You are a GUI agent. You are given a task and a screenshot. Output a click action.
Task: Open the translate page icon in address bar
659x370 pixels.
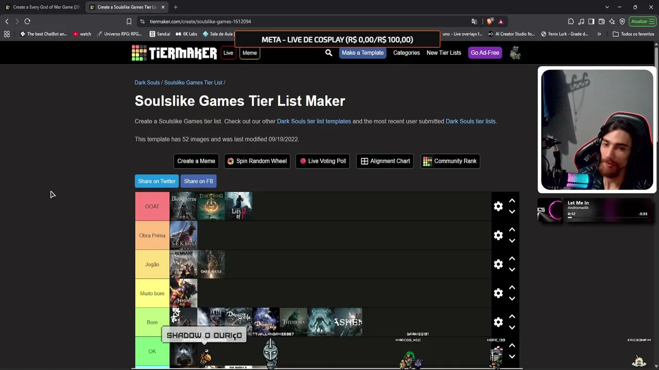pyautogui.click(x=474, y=22)
